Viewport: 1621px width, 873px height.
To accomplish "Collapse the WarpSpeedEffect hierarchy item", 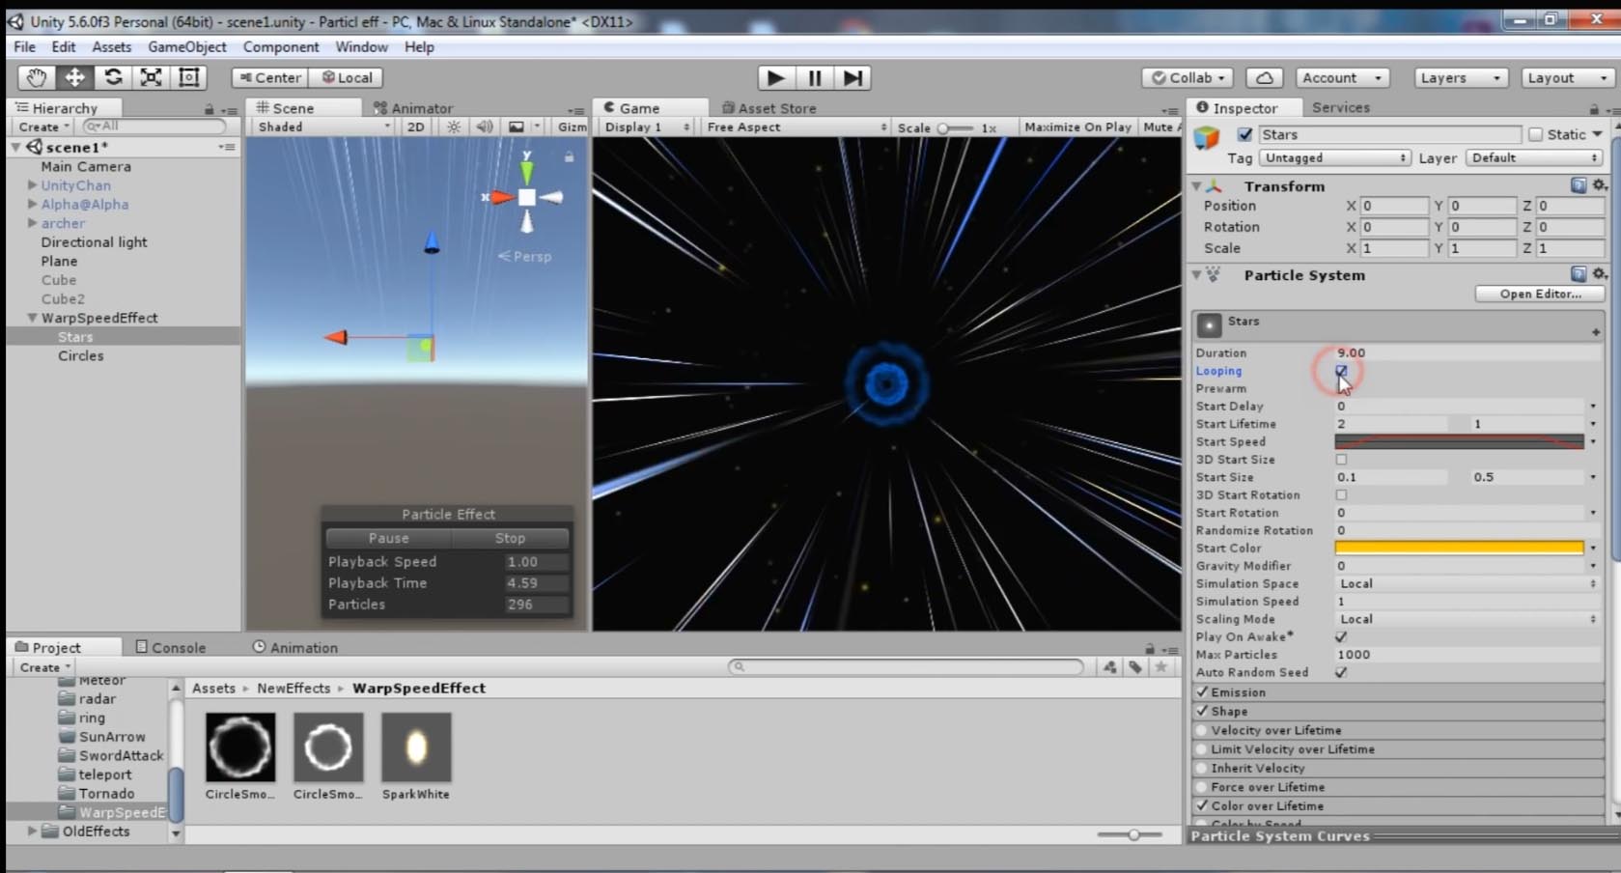I will click(x=32, y=318).
